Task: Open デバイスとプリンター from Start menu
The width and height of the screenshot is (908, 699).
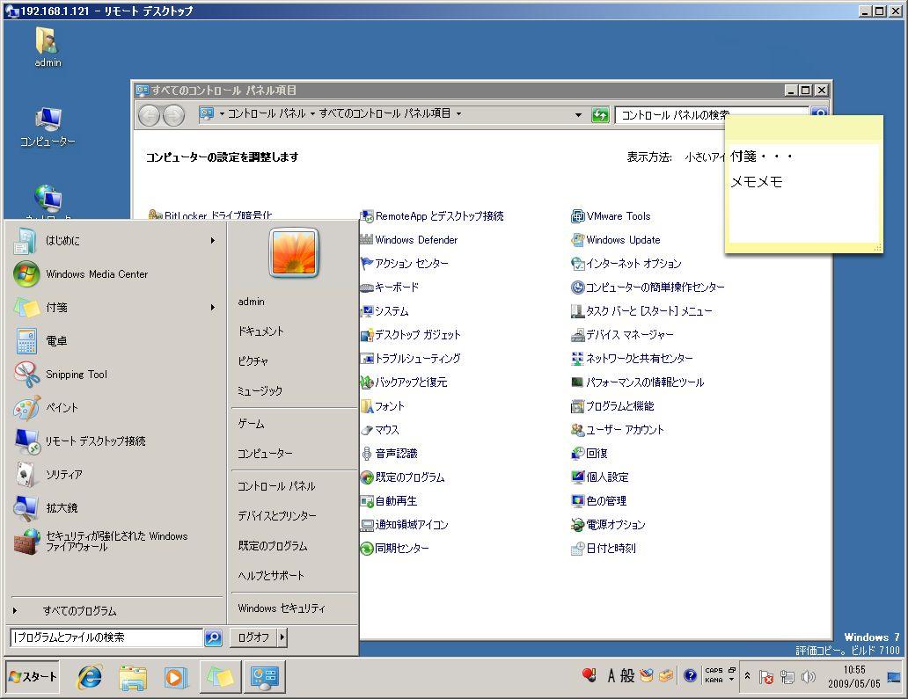Action: pyautogui.click(x=277, y=515)
